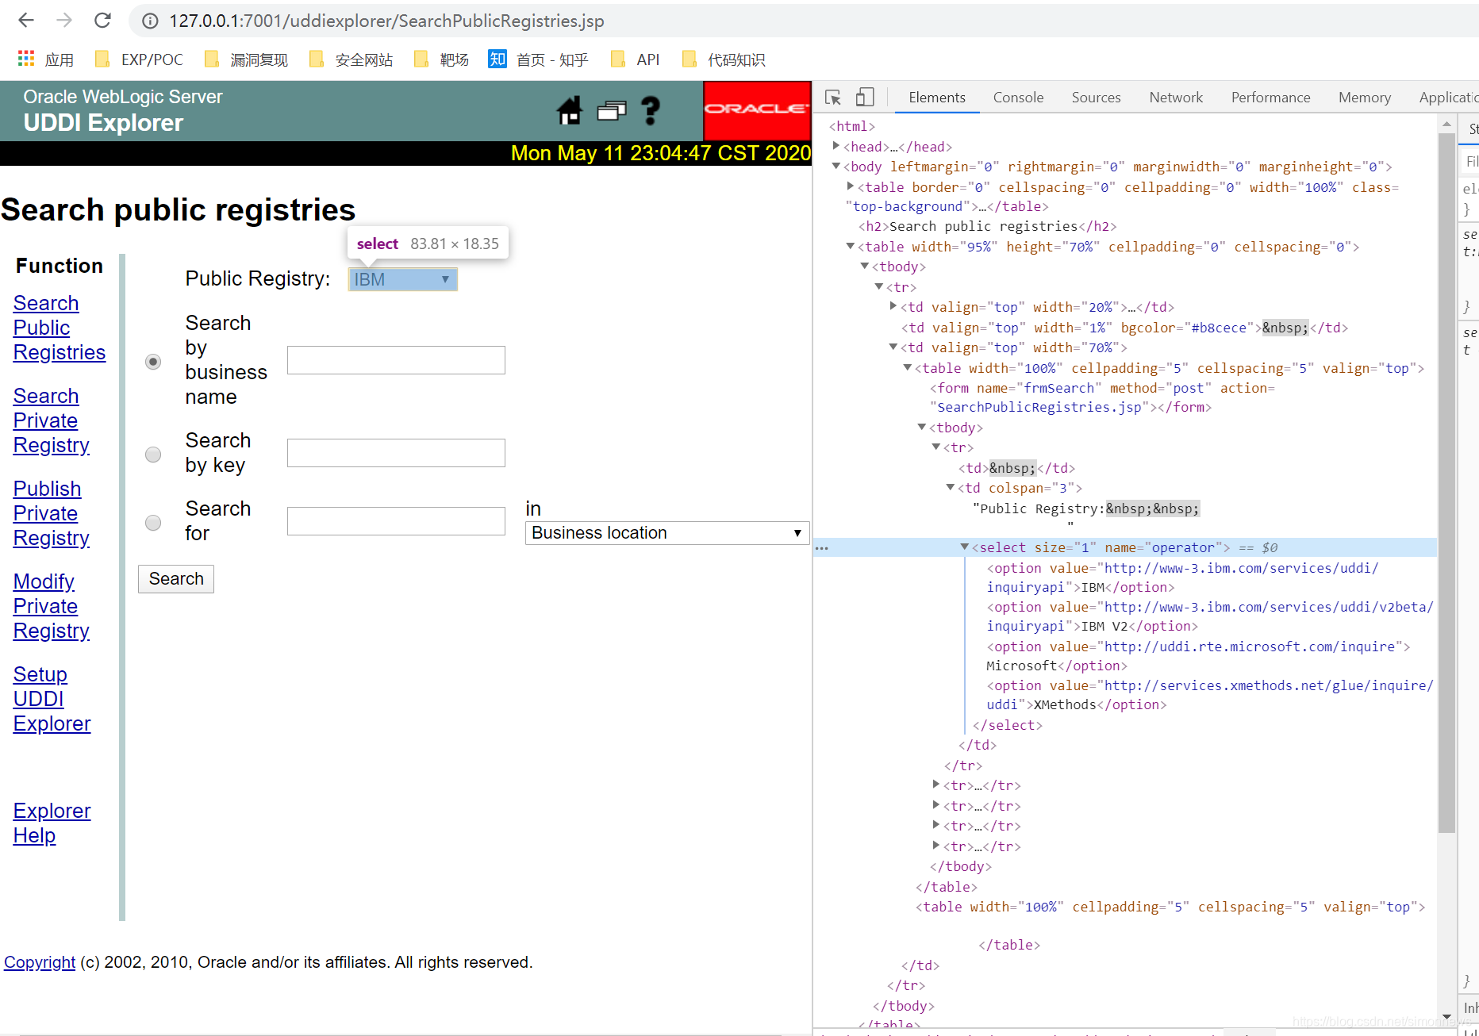1479x1036 pixels.
Task: Click the Oracle logo
Action: point(757,110)
